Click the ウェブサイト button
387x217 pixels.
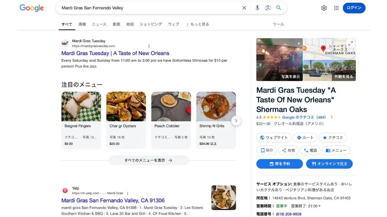(x=274, y=137)
